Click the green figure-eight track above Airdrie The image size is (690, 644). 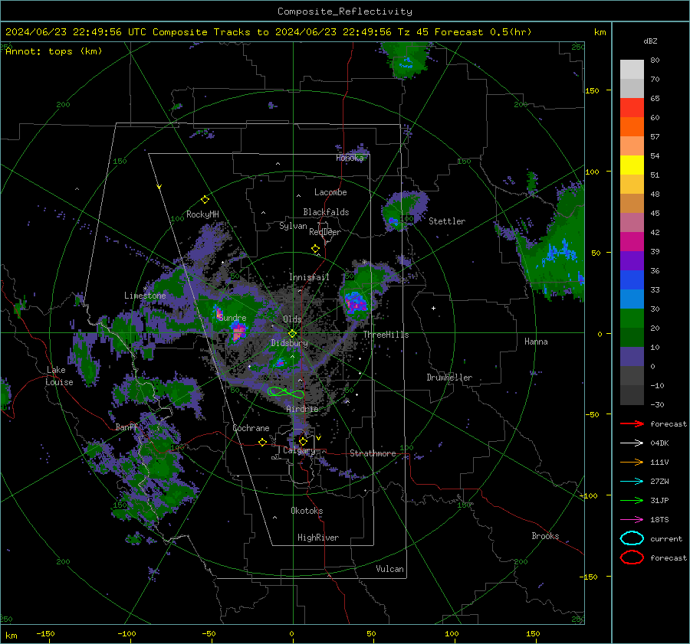click(x=286, y=391)
